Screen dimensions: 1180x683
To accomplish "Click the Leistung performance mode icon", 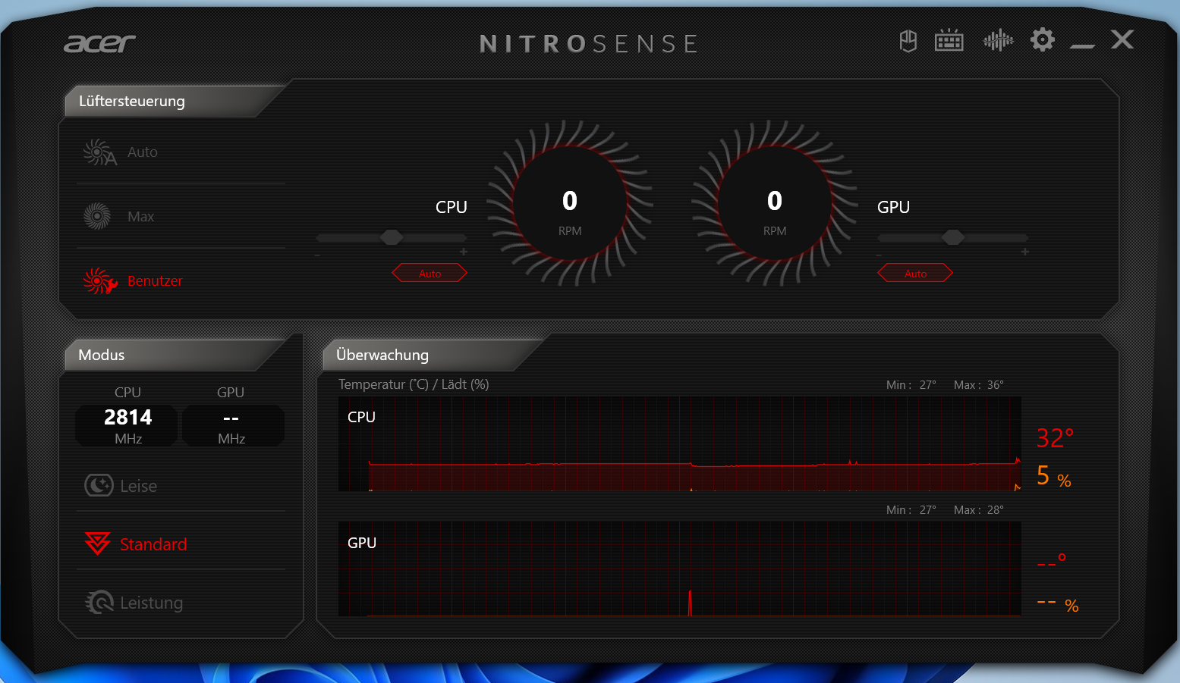I will pos(99,603).
